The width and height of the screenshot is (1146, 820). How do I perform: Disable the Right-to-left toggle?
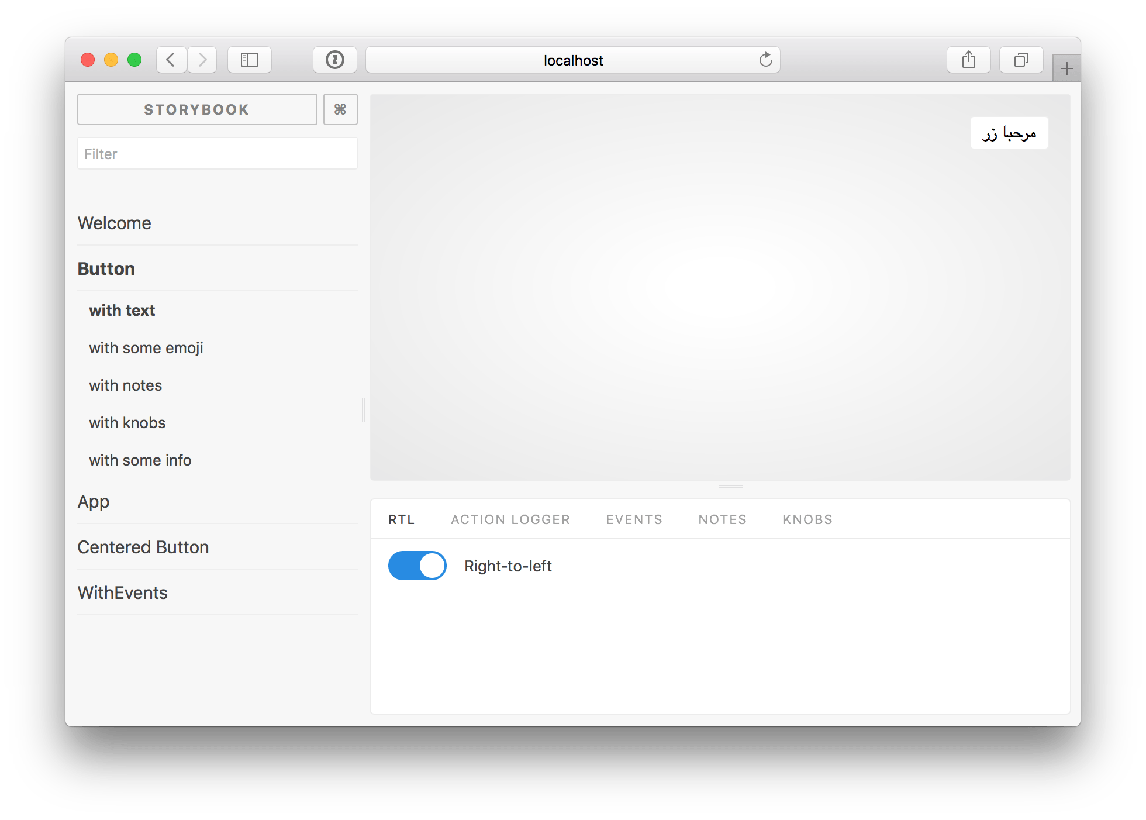pos(417,565)
